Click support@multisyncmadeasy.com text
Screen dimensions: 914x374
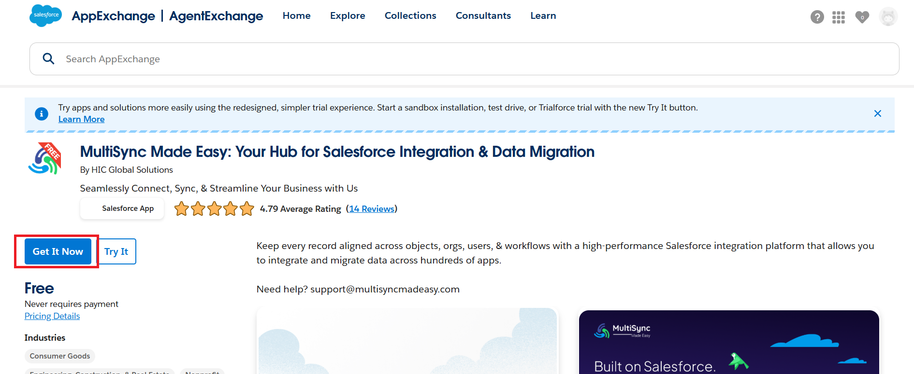[x=385, y=289]
